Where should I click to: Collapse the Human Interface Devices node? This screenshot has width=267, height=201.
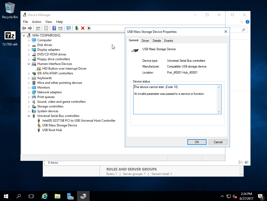point(29,64)
